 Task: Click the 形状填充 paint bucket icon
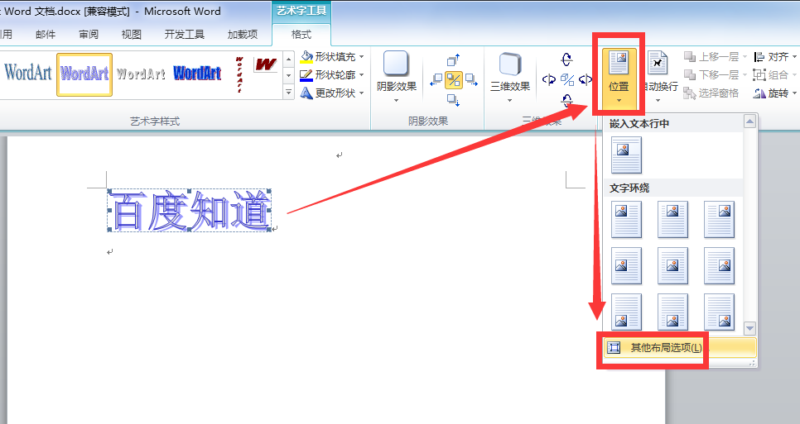point(306,56)
